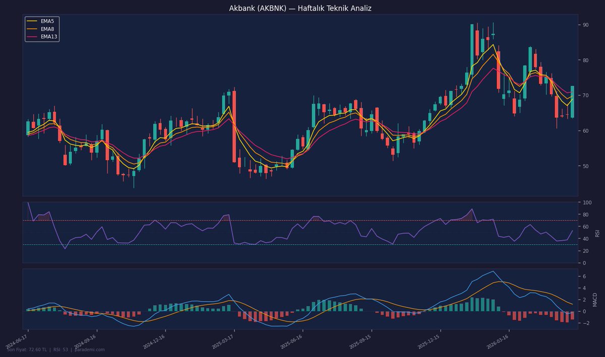Click the MACD axis label
This screenshot has height=357, width=605.
(x=595, y=299)
